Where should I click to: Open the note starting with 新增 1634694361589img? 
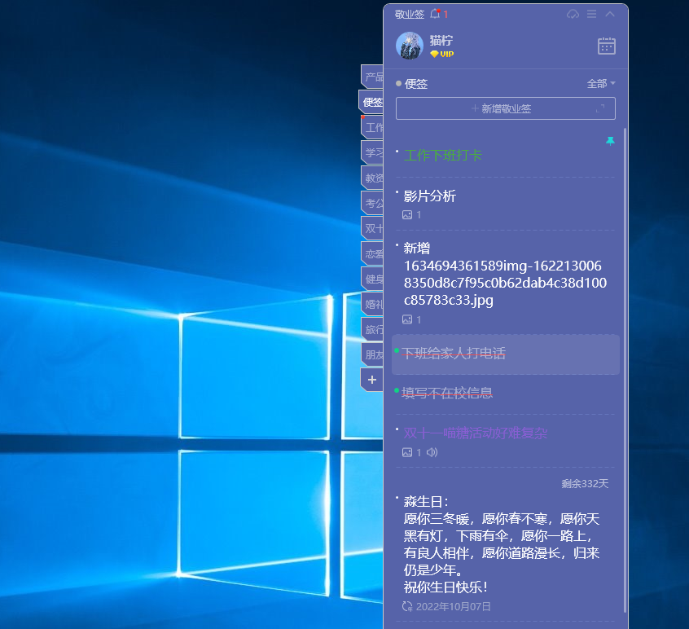coord(505,275)
